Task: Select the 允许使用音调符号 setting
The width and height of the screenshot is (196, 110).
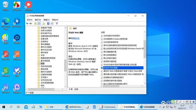Action: tap(111, 42)
